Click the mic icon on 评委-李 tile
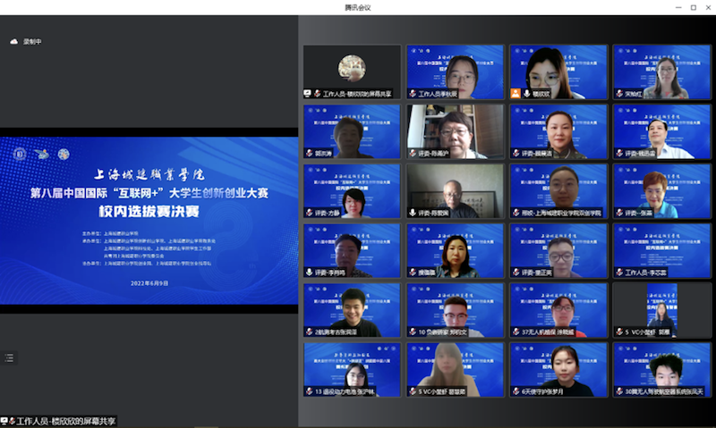716x428 pixels. [310, 273]
